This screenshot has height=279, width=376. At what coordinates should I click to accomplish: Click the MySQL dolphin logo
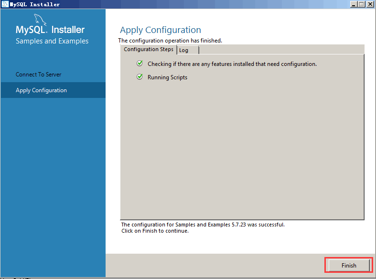tap(42, 20)
